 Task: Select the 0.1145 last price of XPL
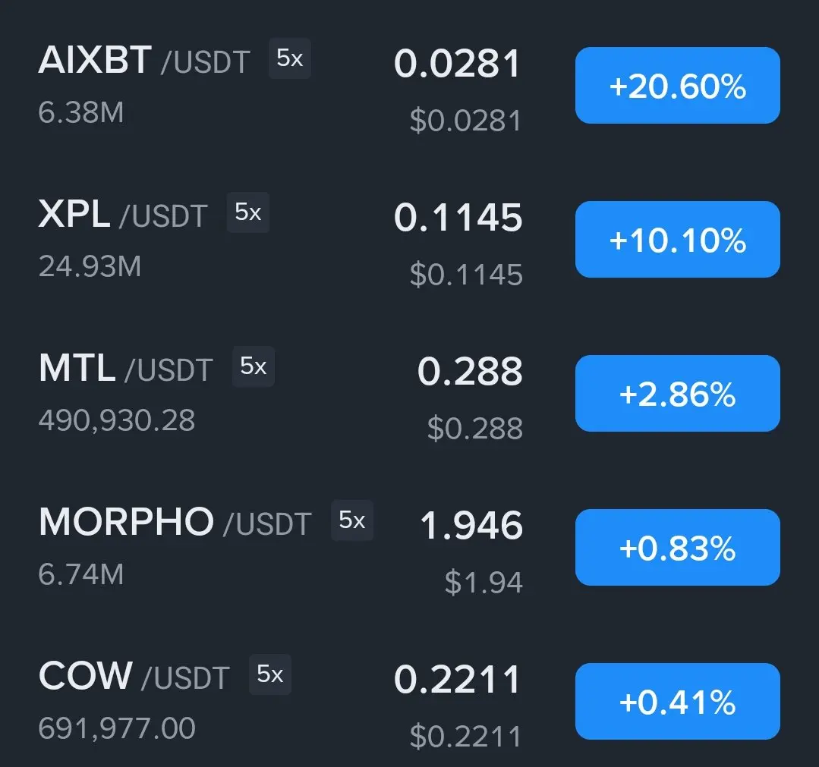click(x=458, y=218)
